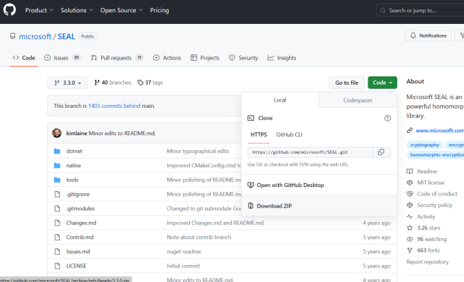The width and height of the screenshot is (464, 282).
Task: Click the .gitignore file icon
Action: pos(57,194)
